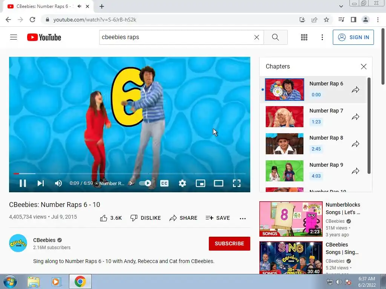Bookmark this page with star icon
Screen dimensions: 386x289
click(x=326, y=20)
